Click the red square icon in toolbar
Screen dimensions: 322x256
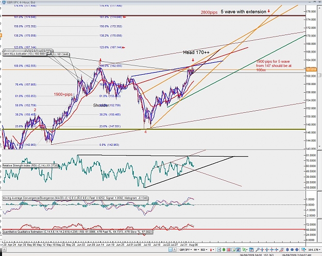(228, 250)
